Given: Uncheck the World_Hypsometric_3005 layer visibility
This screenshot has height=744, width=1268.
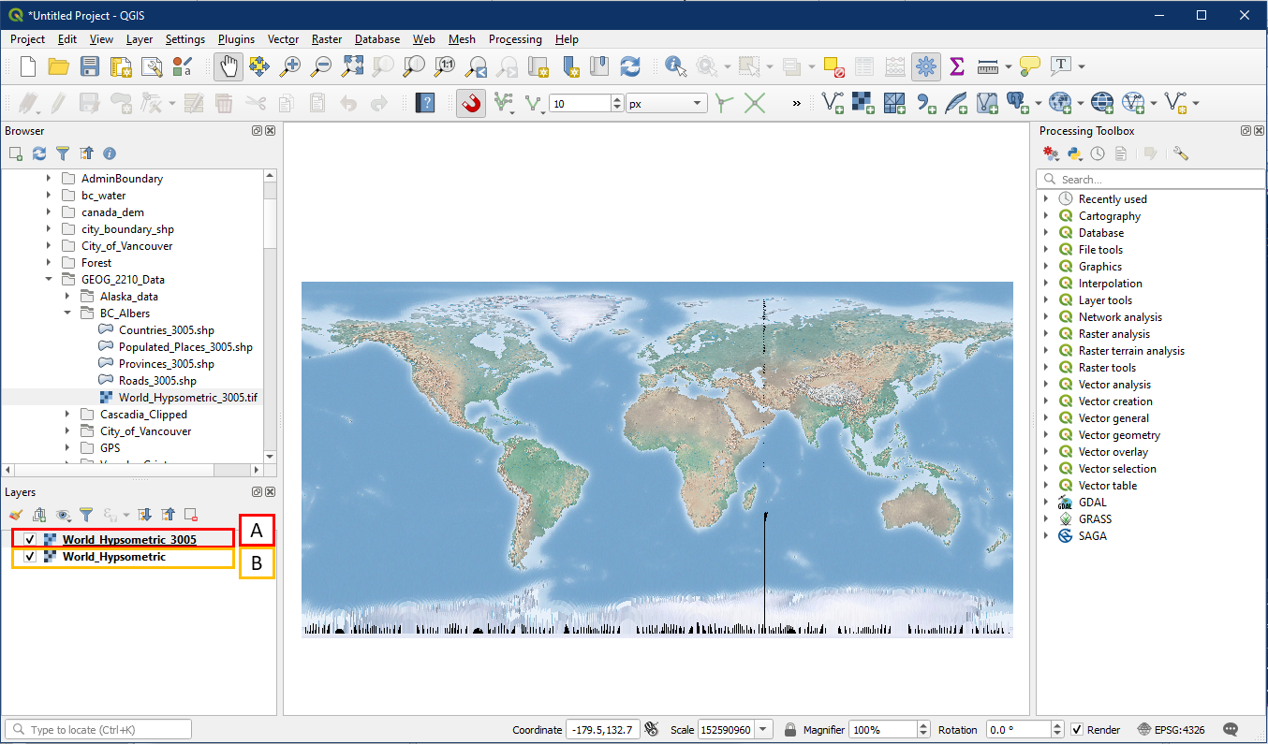Looking at the screenshot, I should [x=31, y=540].
